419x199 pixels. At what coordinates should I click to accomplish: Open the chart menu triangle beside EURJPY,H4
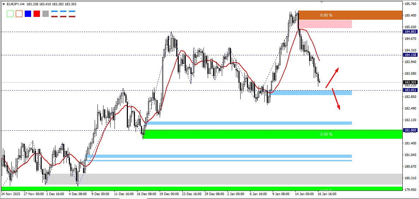[x=4, y=4]
